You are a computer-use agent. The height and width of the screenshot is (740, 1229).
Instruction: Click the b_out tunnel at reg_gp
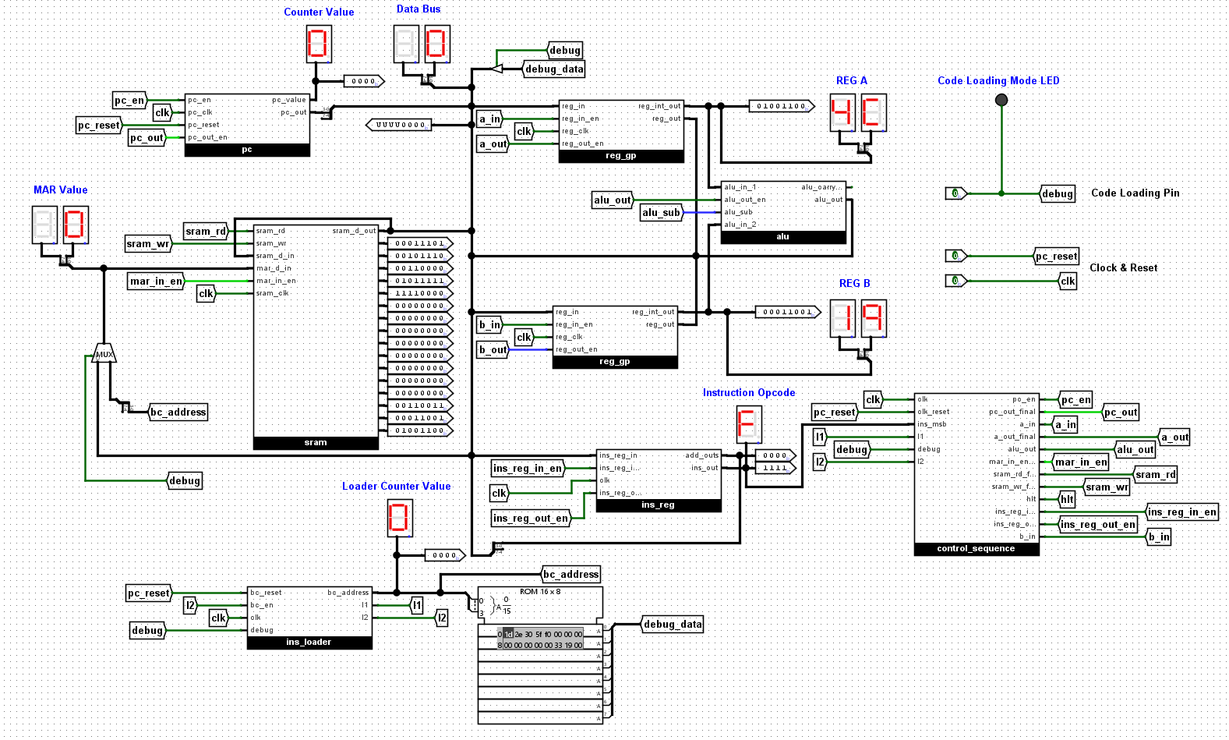pos(493,349)
